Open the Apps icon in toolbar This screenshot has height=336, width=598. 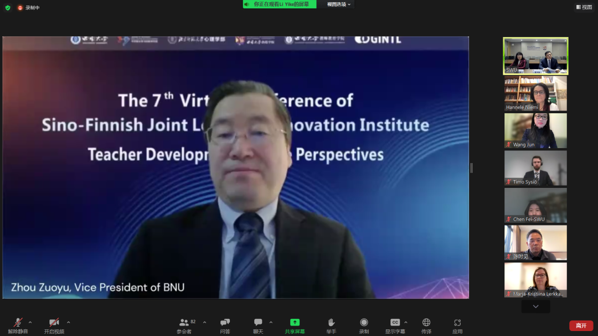click(457, 323)
